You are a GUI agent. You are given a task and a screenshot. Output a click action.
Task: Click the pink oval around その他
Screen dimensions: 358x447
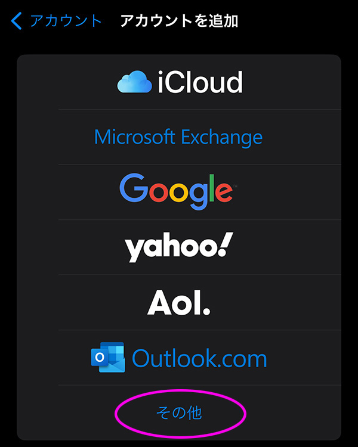180,414
